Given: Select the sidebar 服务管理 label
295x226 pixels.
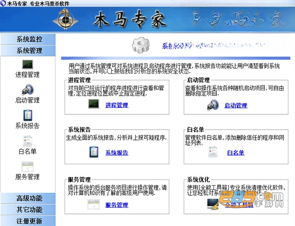Looking at the screenshot, I should tap(27, 177).
